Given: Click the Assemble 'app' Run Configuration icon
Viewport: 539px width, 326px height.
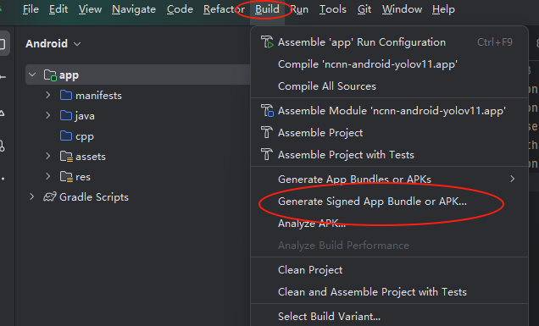Looking at the screenshot, I should pos(267,41).
